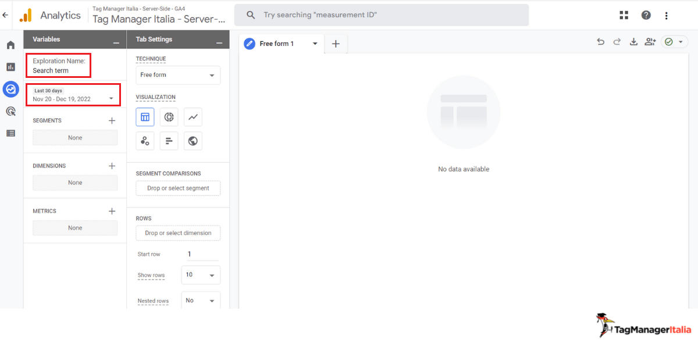Viewport: 698px width, 343px height.
Task: Select the donut chart visualization icon
Action: click(x=169, y=117)
